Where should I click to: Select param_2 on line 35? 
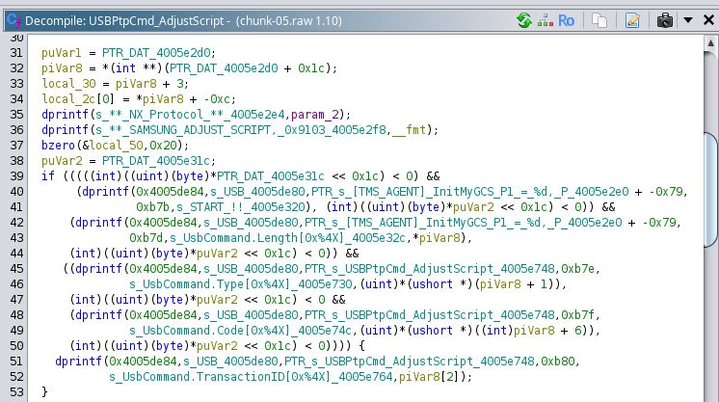point(317,115)
